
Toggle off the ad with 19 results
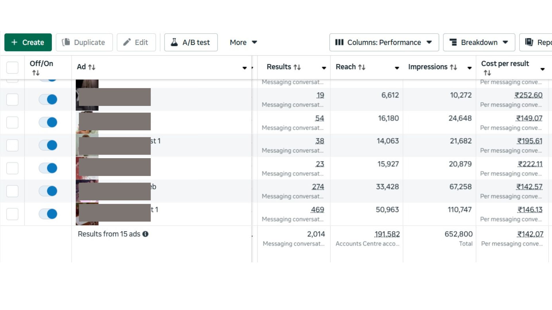click(48, 100)
